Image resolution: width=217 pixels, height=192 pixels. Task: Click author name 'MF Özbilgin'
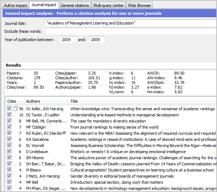click(x=36, y=127)
